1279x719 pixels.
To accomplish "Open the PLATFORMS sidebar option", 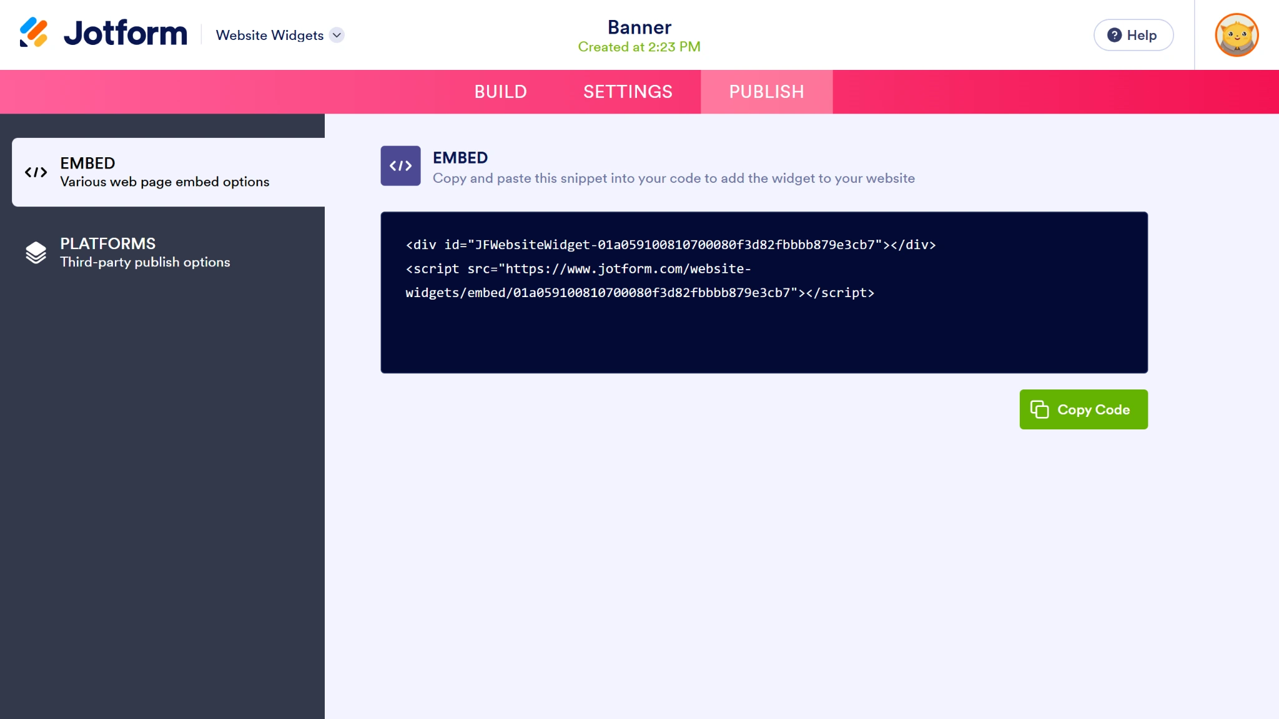I will click(169, 252).
